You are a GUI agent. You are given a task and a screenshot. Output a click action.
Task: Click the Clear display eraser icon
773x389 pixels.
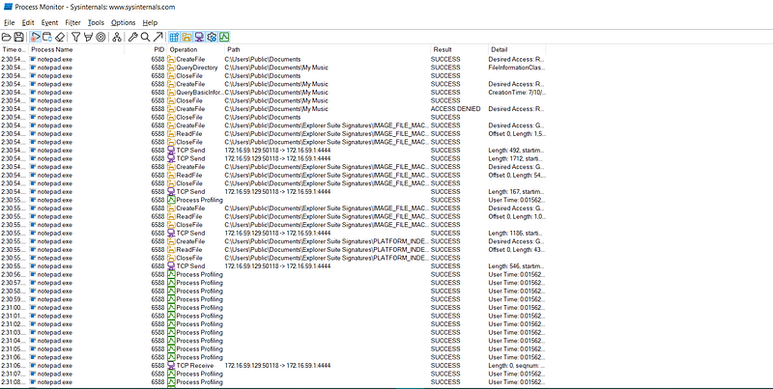click(60, 37)
